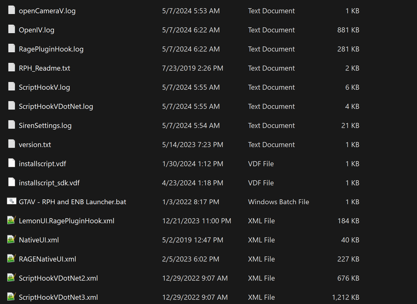
Task: Select RAGENativeUI.xml file name
Action: click(x=47, y=259)
